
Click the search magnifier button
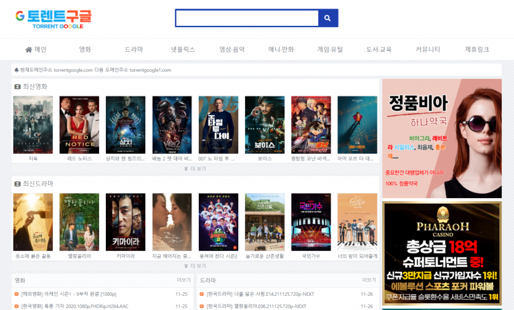pyautogui.click(x=327, y=18)
